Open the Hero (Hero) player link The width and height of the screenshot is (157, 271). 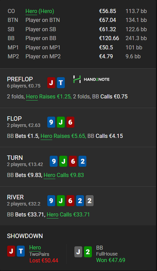pos(40,11)
